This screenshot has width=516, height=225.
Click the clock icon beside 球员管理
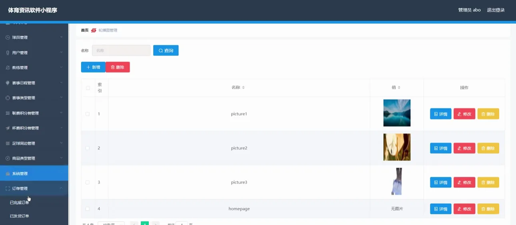coord(8,38)
